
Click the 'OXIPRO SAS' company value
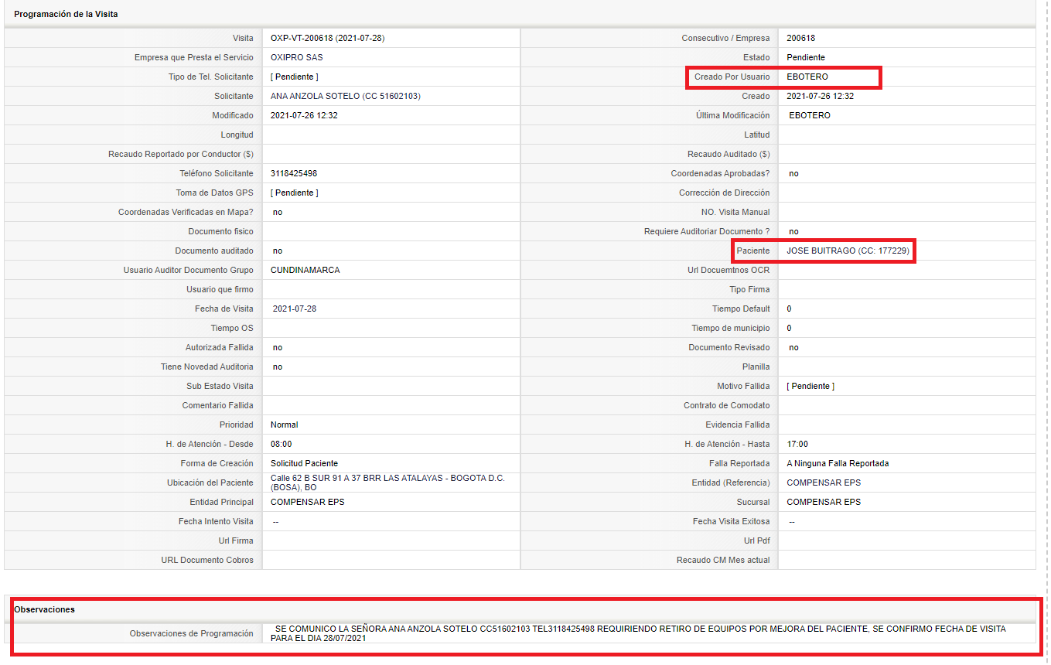297,57
